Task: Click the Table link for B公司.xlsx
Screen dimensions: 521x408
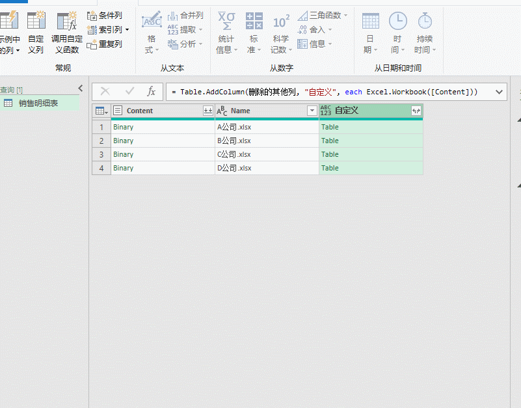Action: (330, 141)
